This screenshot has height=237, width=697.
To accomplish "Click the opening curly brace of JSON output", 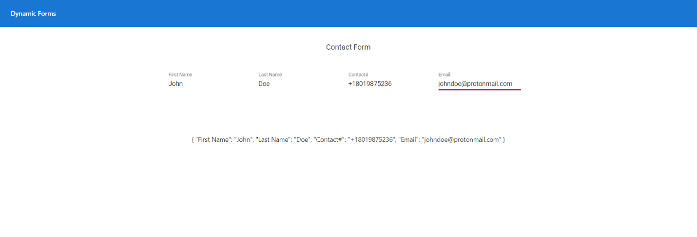I will (x=193, y=140).
